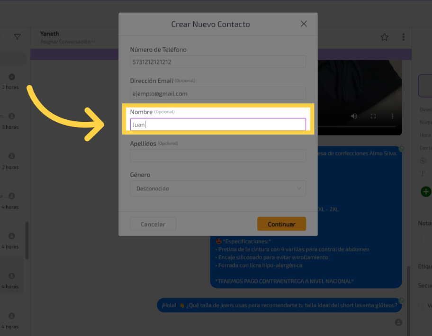
Task: Close the Crear Nuevo Contacto dialog
Action: 304,24
